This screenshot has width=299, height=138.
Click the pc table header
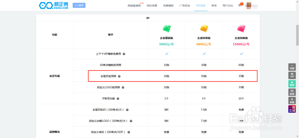(x=148, y=18)
